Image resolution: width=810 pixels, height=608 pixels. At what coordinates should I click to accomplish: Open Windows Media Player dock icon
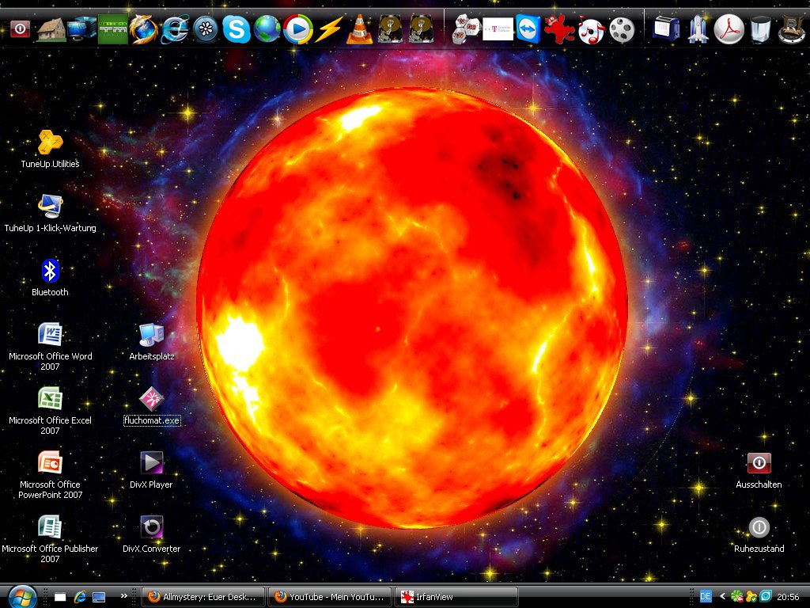point(297,29)
